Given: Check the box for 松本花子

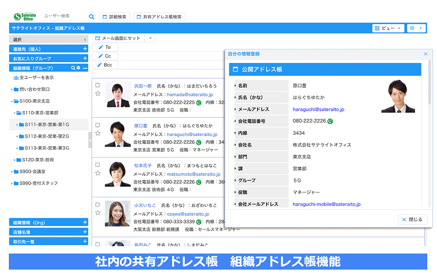Looking at the screenshot, I should point(97,165).
